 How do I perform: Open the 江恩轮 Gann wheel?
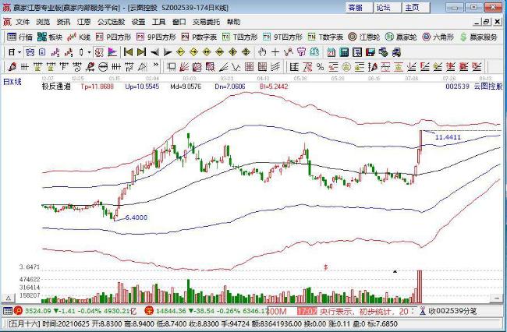click(x=363, y=37)
